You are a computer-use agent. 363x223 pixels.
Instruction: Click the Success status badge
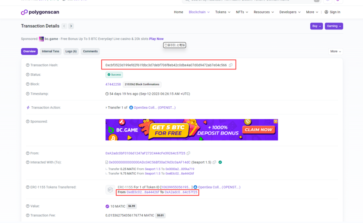114,74
